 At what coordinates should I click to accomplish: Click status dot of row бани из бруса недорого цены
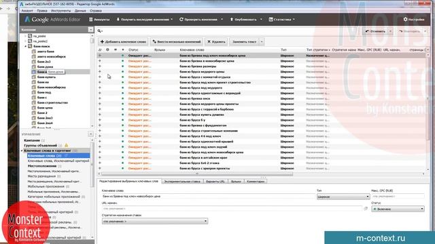point(122,72)
